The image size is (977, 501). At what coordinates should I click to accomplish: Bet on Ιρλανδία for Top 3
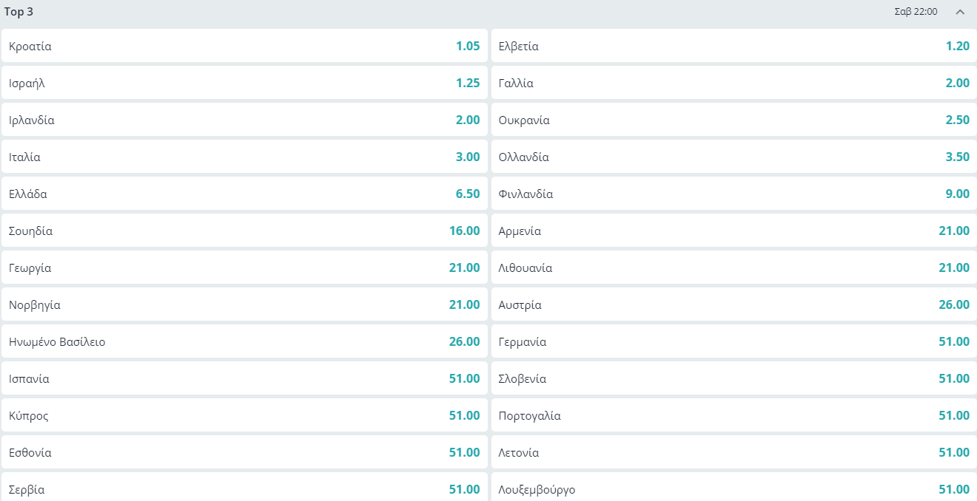tap(244, 120)
